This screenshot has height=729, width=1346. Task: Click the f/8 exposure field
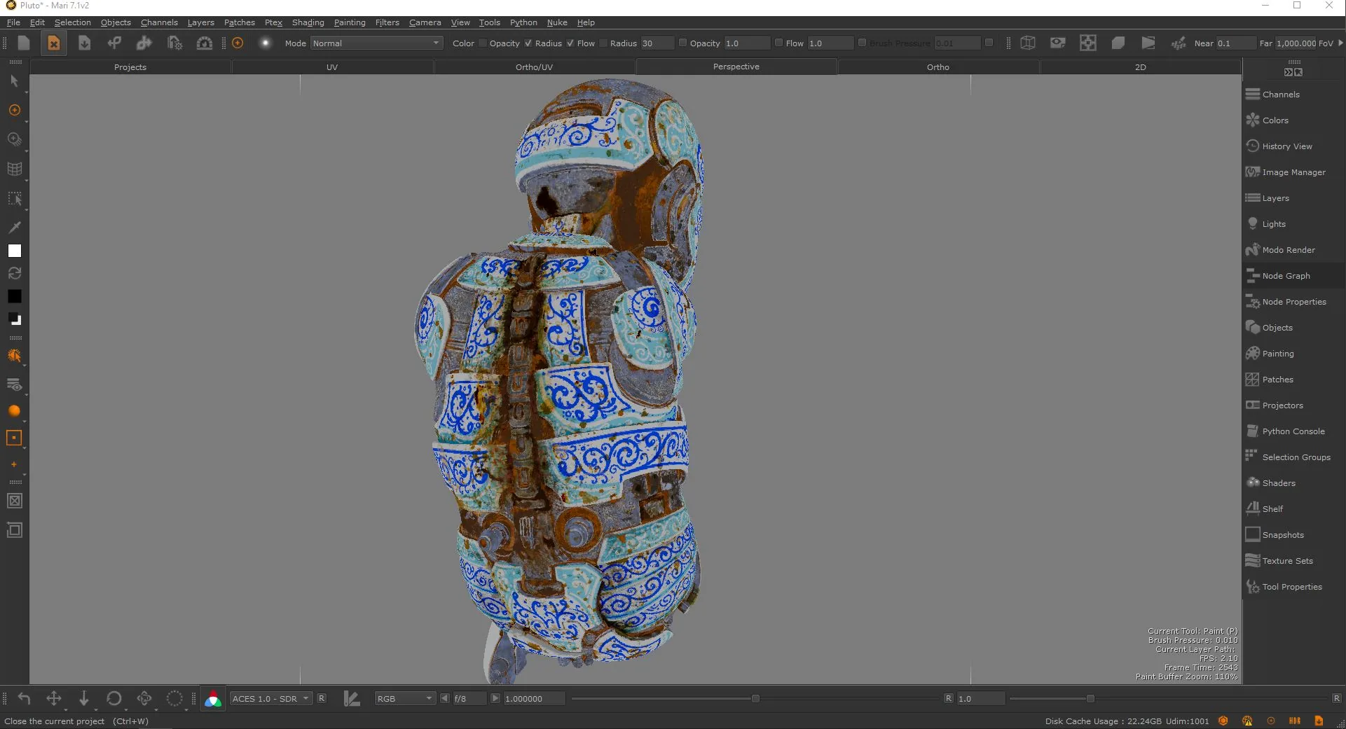pos(469,699)
